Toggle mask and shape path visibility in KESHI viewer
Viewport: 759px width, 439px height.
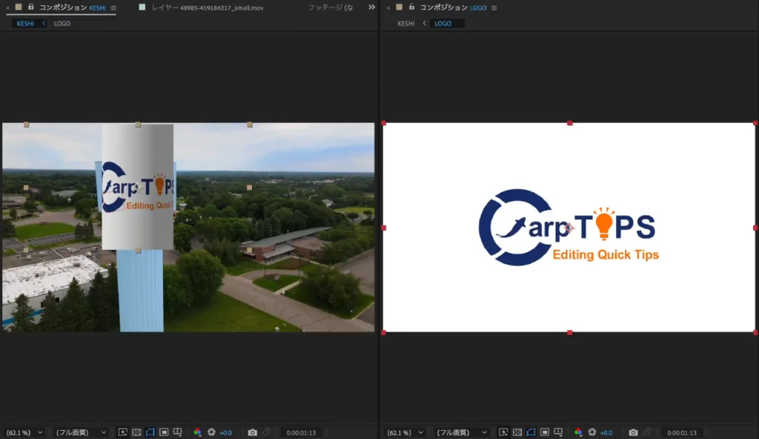150,432
